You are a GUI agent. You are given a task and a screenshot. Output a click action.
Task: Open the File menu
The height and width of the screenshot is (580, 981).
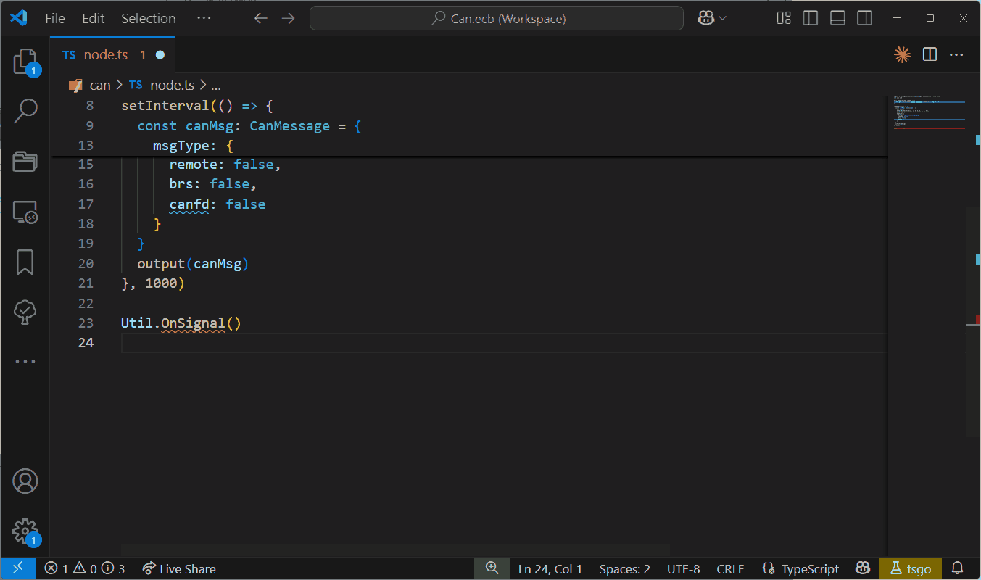click(55, 18)
